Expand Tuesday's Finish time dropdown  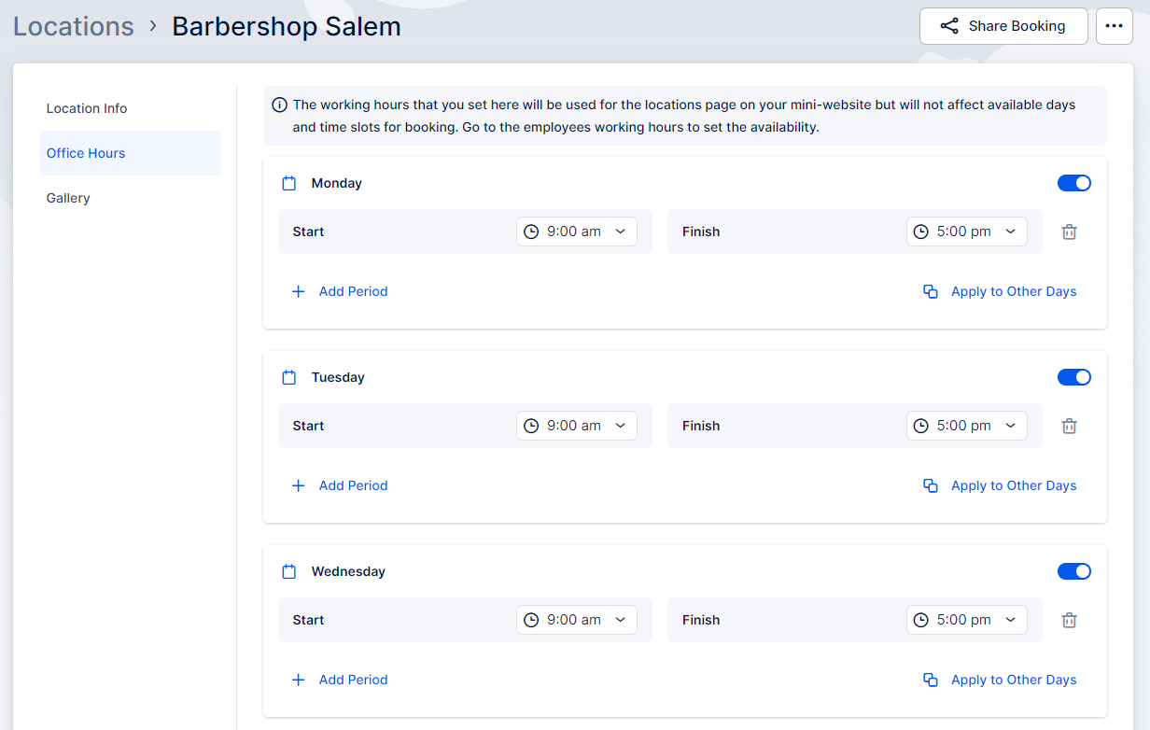click(x=966, y=426)
